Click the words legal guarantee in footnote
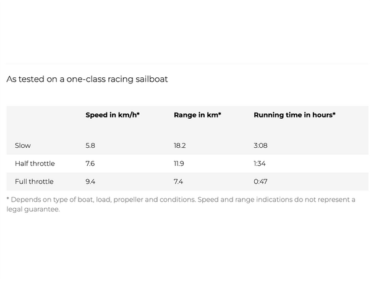This screenshot has height=282, width=371. [33, 210]
